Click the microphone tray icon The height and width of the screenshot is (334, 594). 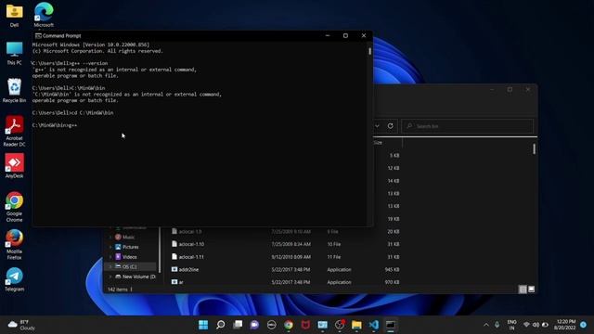tap(497, 325)
